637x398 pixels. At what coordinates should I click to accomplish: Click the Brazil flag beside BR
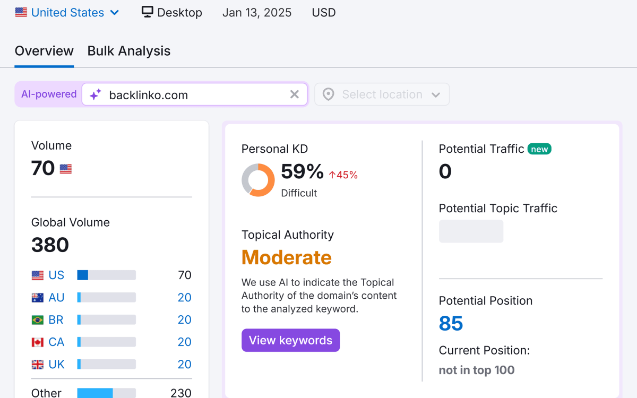point(37,319)
